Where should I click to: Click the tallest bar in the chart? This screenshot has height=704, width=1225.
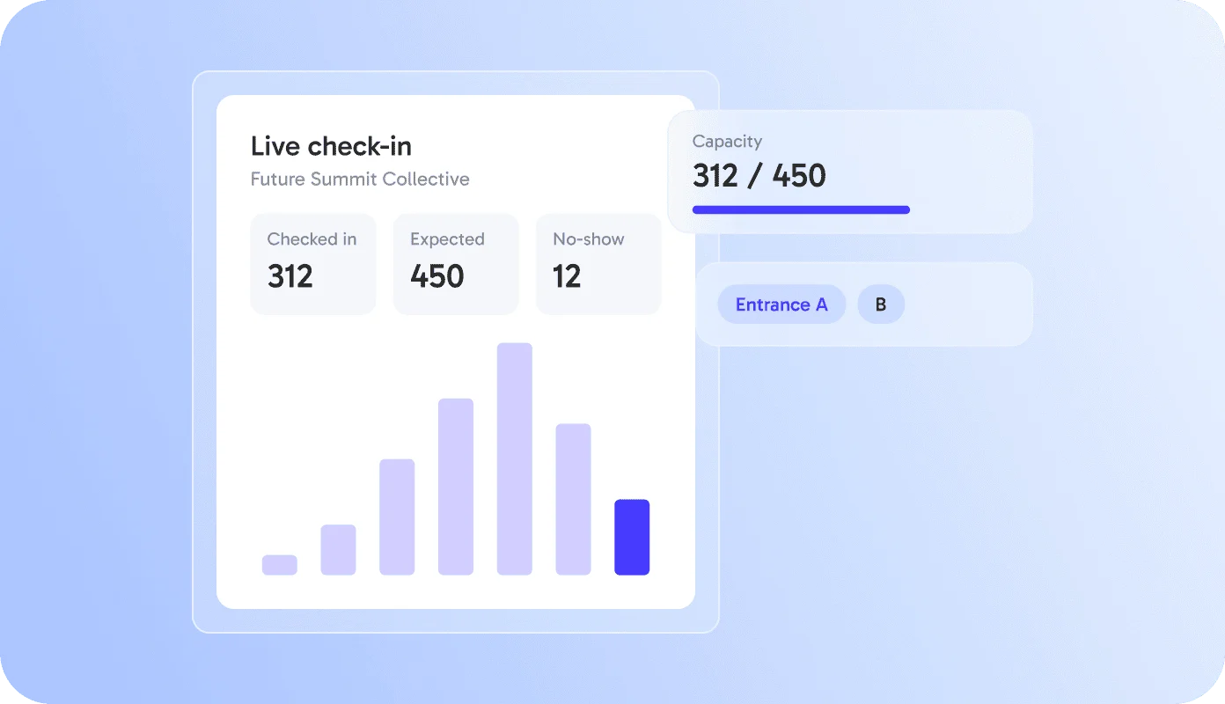point(515,458)
